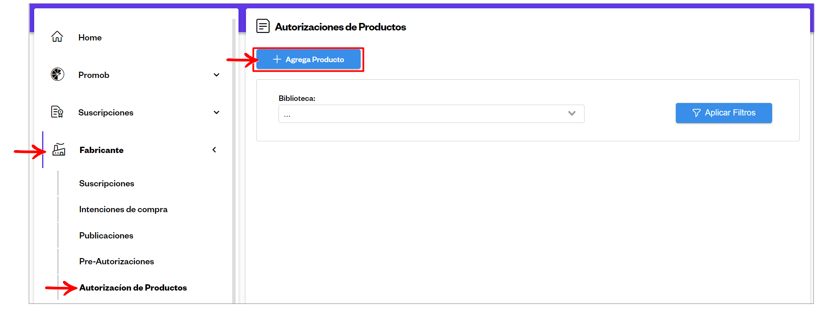Click the funnel icon on Aplicar Filtros
The height and width of the screenshot is (311, 818).
[696, 113]
